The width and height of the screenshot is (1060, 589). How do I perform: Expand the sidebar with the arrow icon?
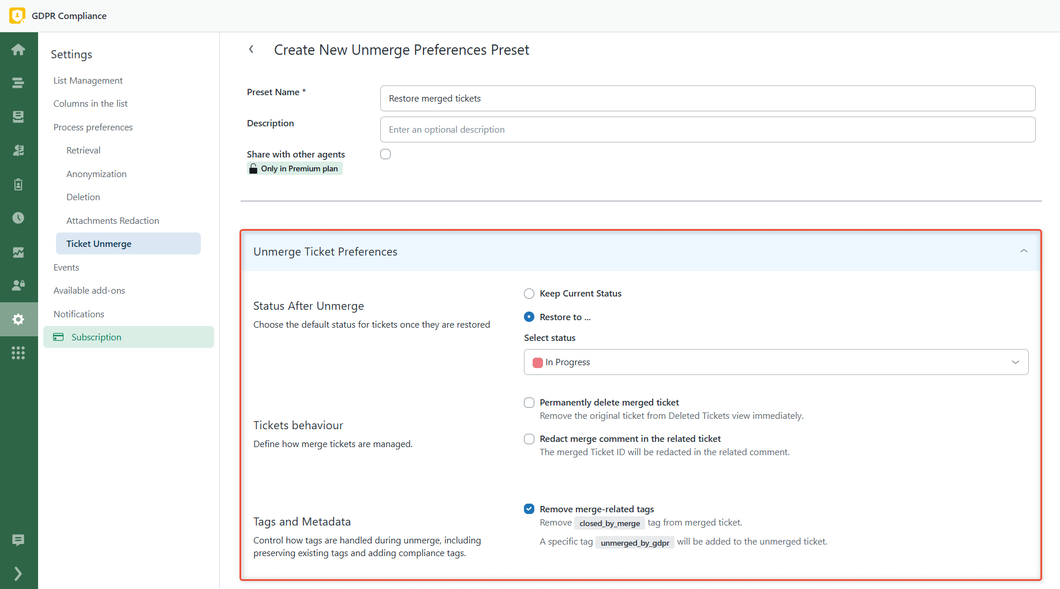click(18, 573)
